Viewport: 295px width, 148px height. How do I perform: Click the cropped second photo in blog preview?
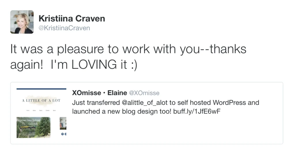[x=63, y=124]
